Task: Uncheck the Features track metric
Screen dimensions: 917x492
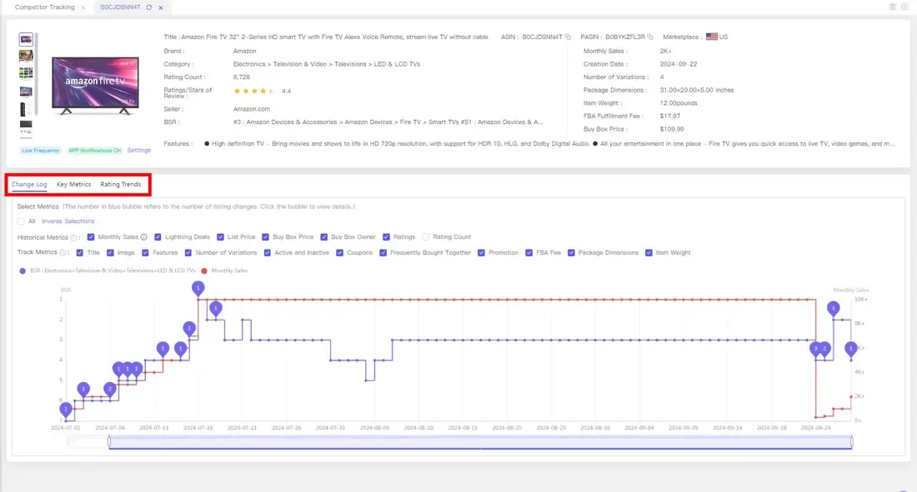Action: click(x=145, y=253)
